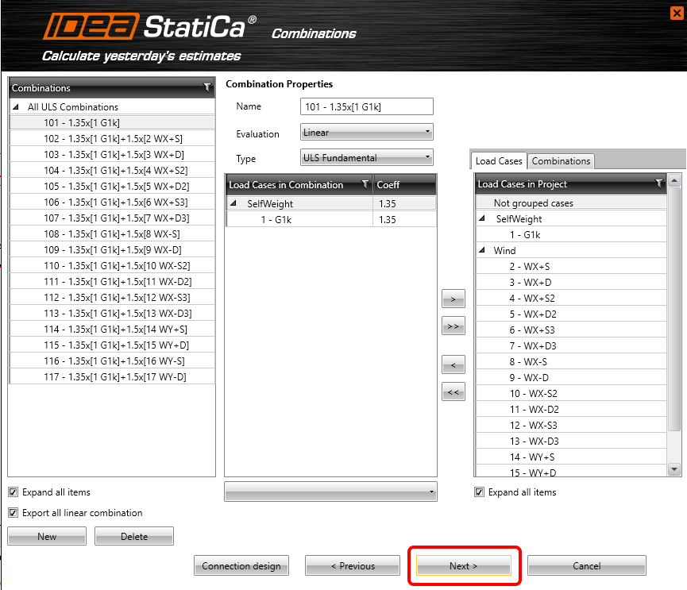Switch to the Load Cases tab

coord(499,161)
